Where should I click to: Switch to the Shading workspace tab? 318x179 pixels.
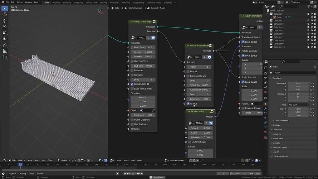point(103,3)
